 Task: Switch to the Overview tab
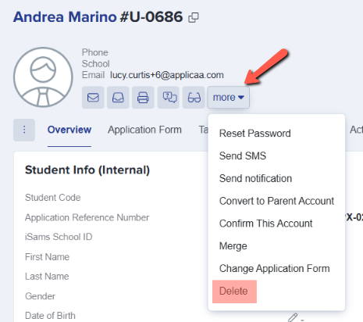coord(69,130)
